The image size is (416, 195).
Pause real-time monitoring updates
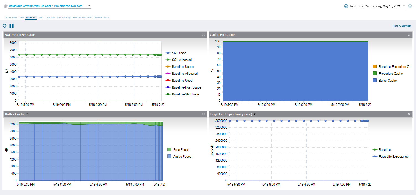[x=11, y=26]
